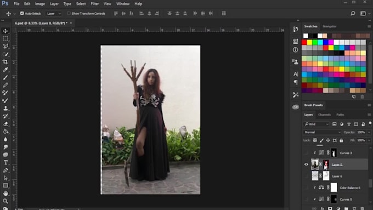Switch to the Channels tab
The width and height of the screenshot is (373, 210).
[x=324, y=115]
